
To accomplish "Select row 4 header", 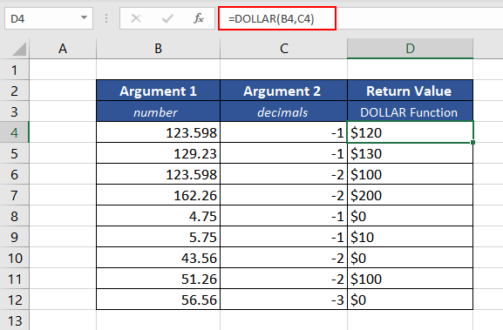I will point(15,132).
